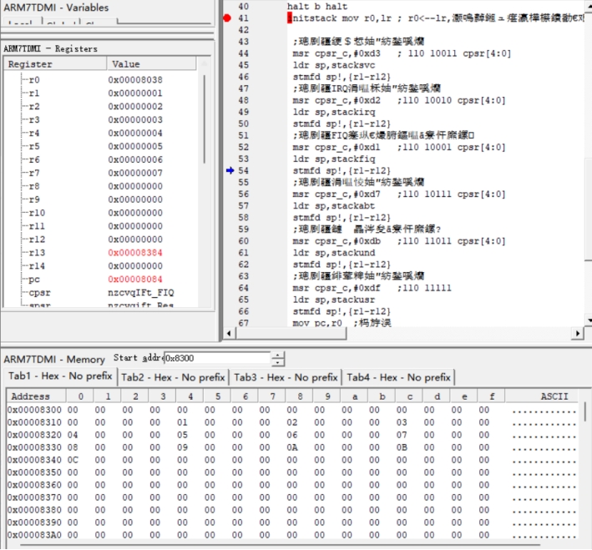The image size is (592, 550).
Task: Click line 67 mov pc,r0
Action: (317, 323)
